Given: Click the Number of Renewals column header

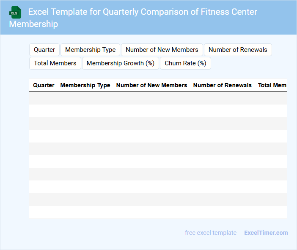Looking at the screenshot, I should point(222,85).
